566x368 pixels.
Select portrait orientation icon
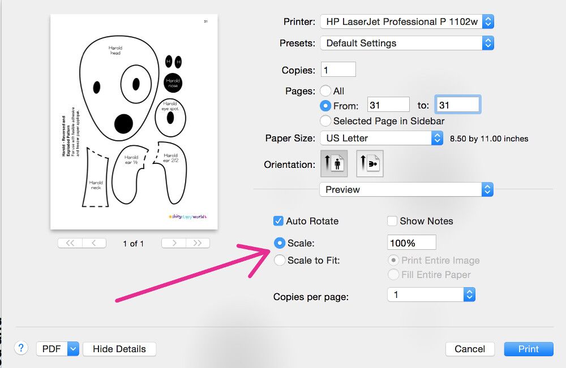point(333,164)
